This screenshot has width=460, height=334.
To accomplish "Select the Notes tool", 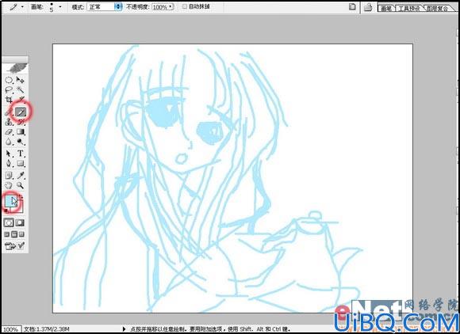I will (9, 176).
